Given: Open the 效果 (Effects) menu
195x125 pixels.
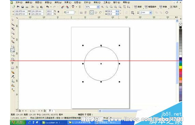Looking at the screenshot, I should pyautogui.click(x=68, y=2).
